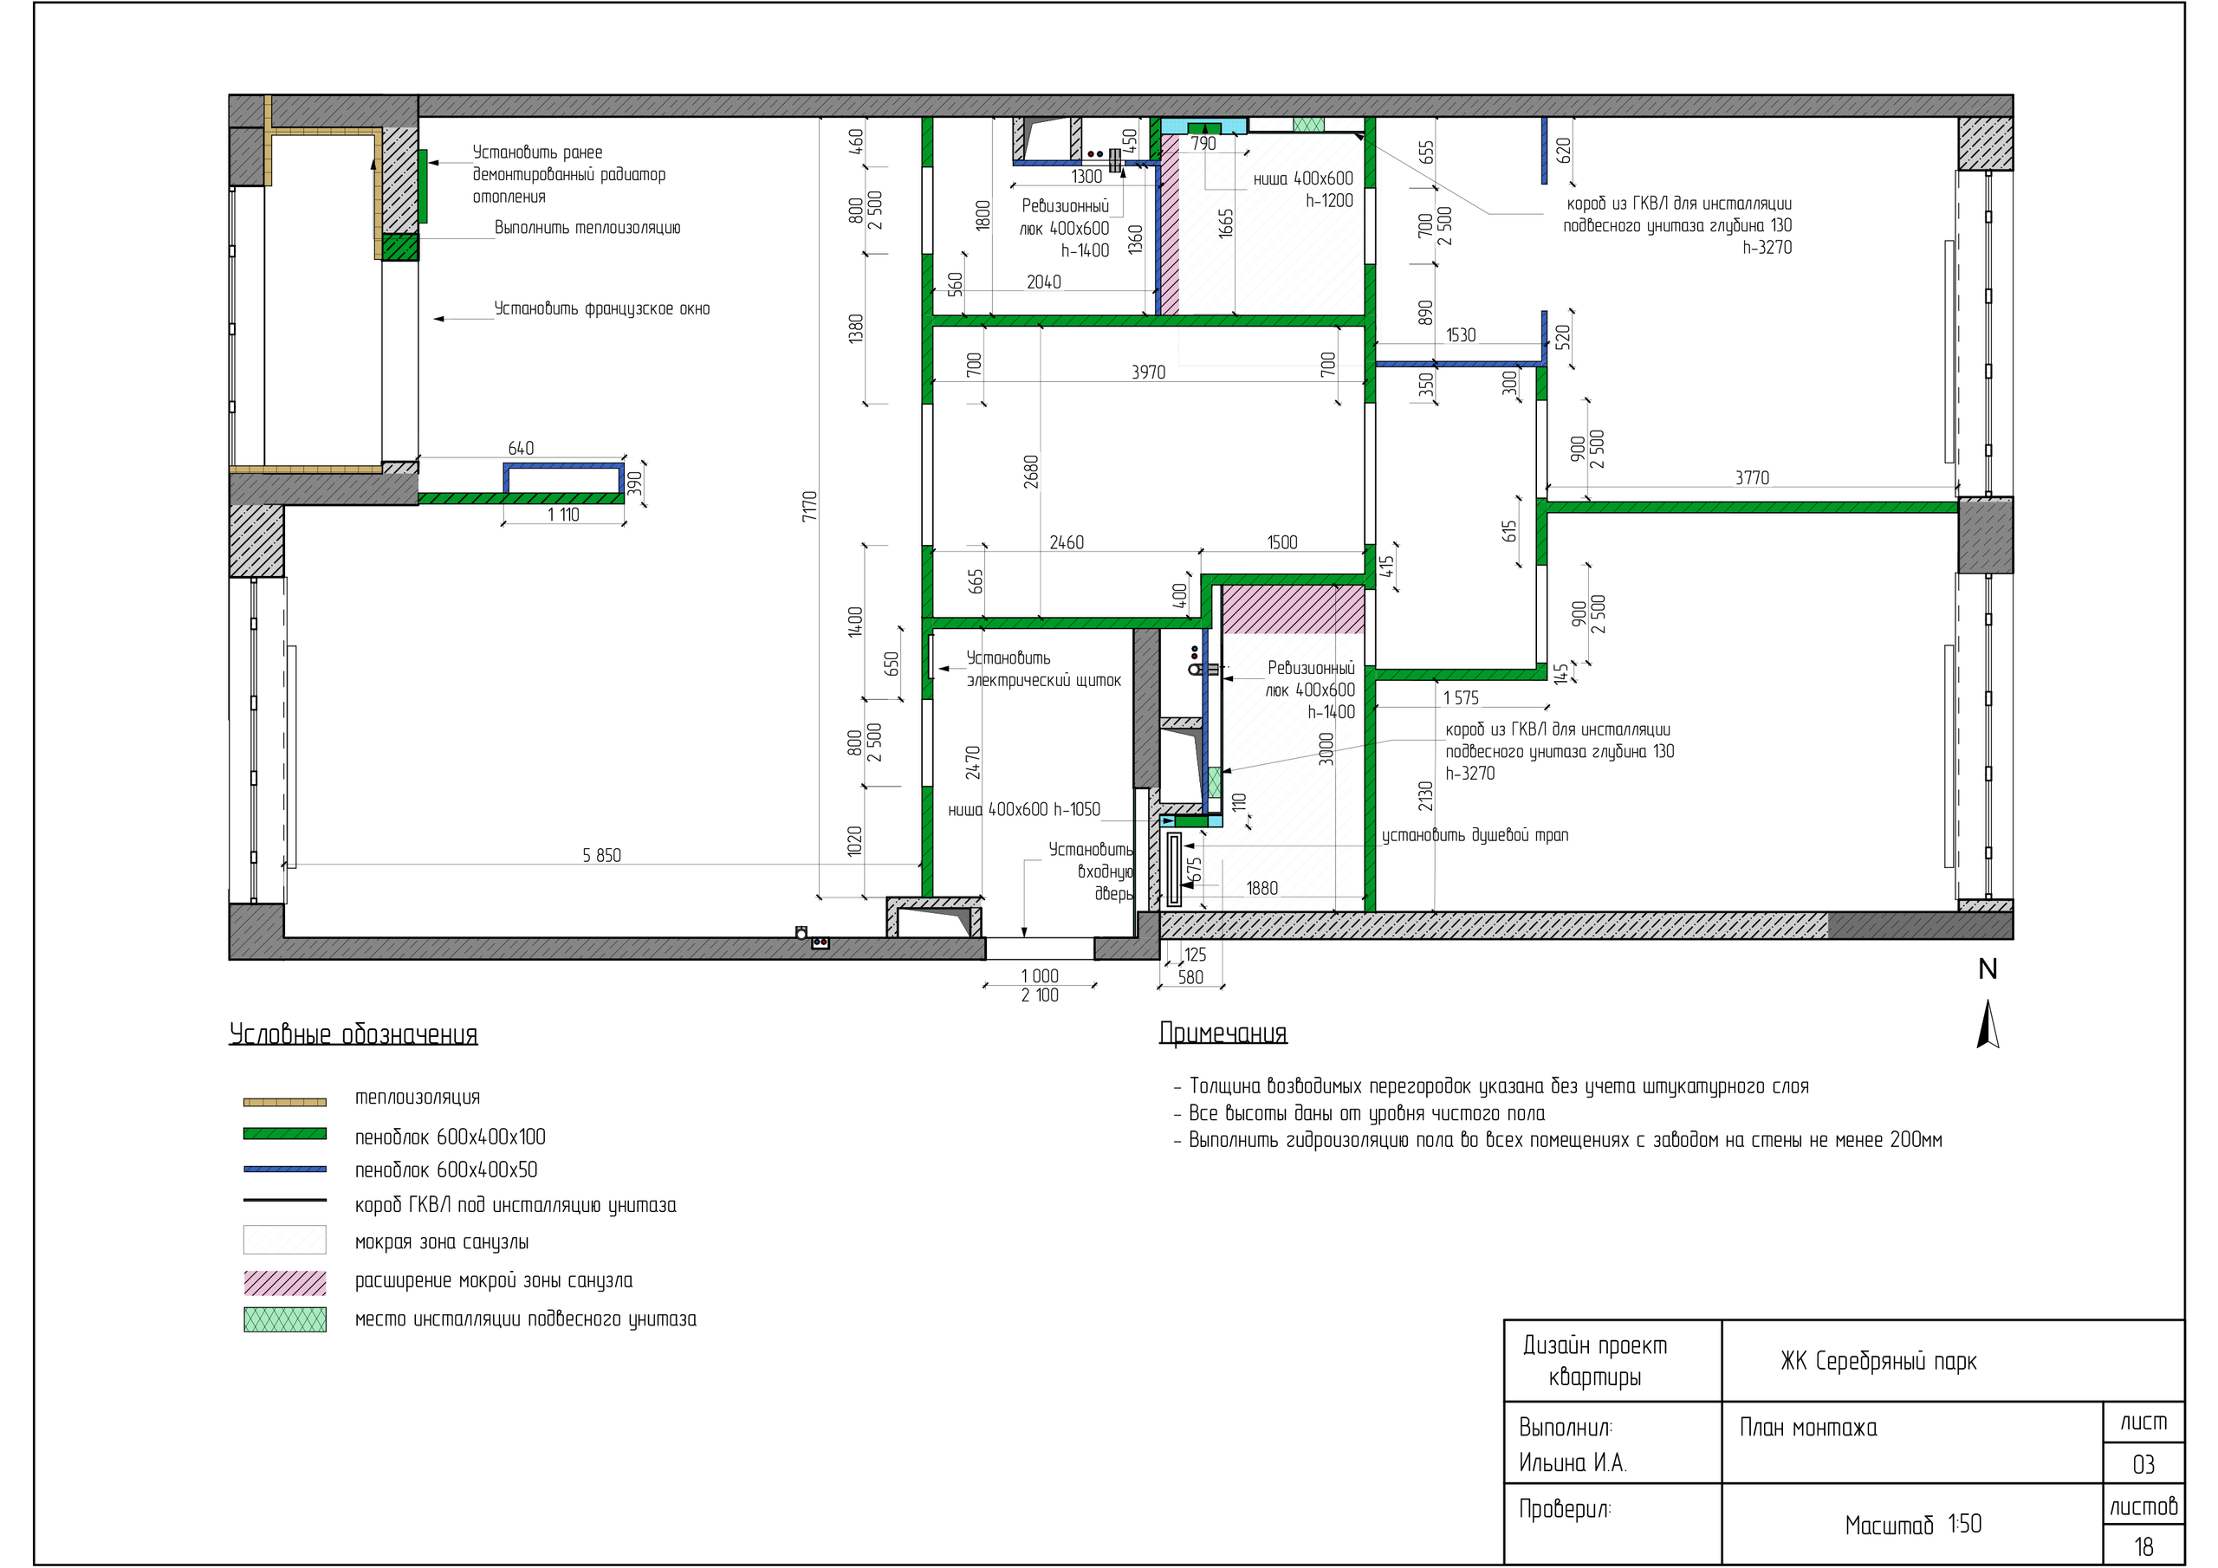Click the Условные обозначения heading
Viewport: 2218px width, 1568px height.
coord(353,1033)
